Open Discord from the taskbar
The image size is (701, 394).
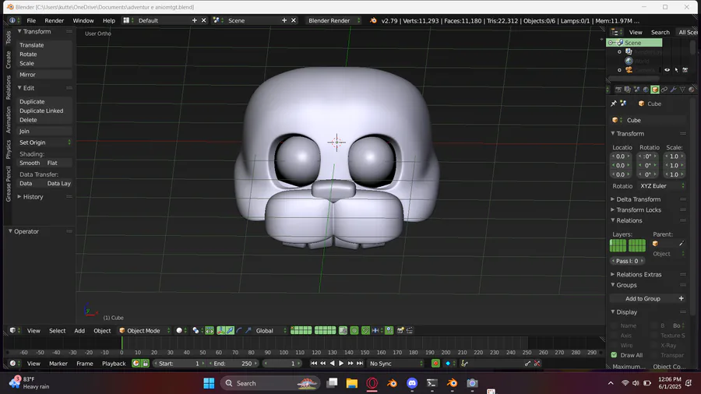coord(412,383)
